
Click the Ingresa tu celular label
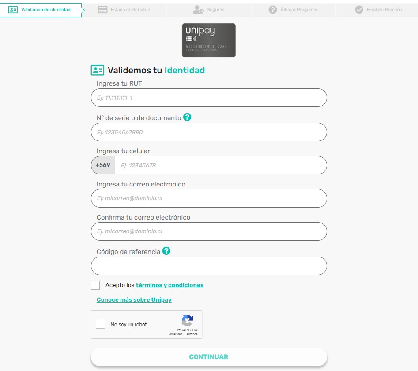(123, 151)
